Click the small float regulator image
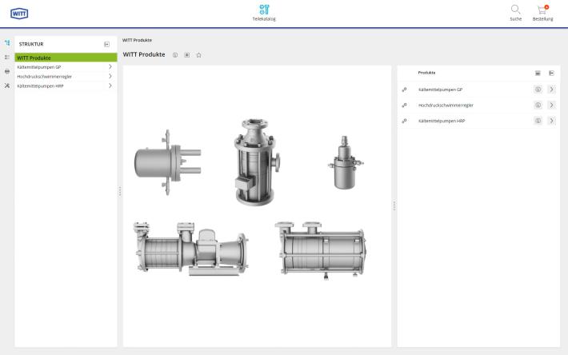 pyautogui.click(x=346, y=162)
